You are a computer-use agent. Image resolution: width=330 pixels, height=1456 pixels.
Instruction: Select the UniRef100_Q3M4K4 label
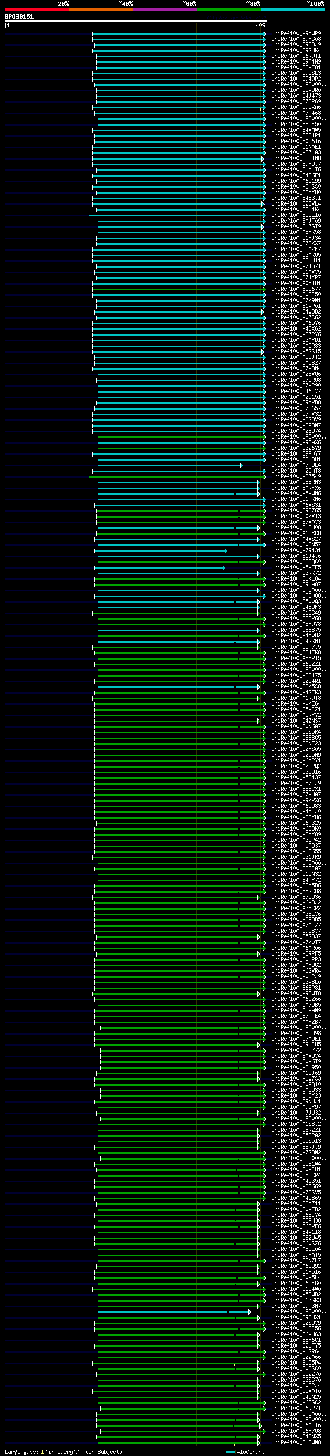click(x=295, y=210)
